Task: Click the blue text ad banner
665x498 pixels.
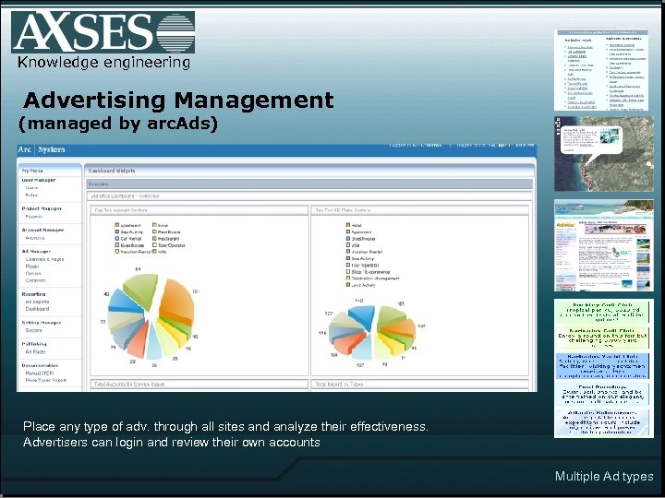Action: click(602, 366)
